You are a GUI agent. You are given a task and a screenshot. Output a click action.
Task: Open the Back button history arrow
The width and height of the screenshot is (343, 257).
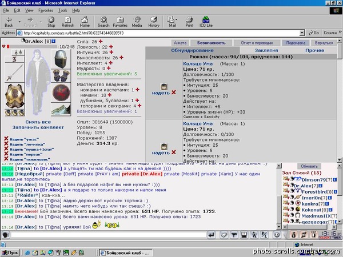[x=19, y=22]
